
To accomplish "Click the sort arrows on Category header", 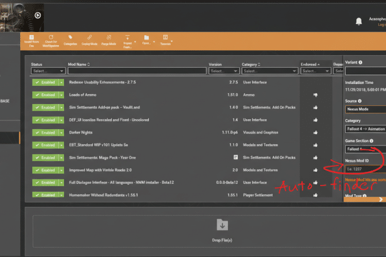I will tap(259, 65).
